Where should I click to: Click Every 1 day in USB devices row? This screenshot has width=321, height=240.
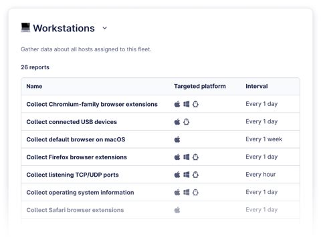pos(261,121)
